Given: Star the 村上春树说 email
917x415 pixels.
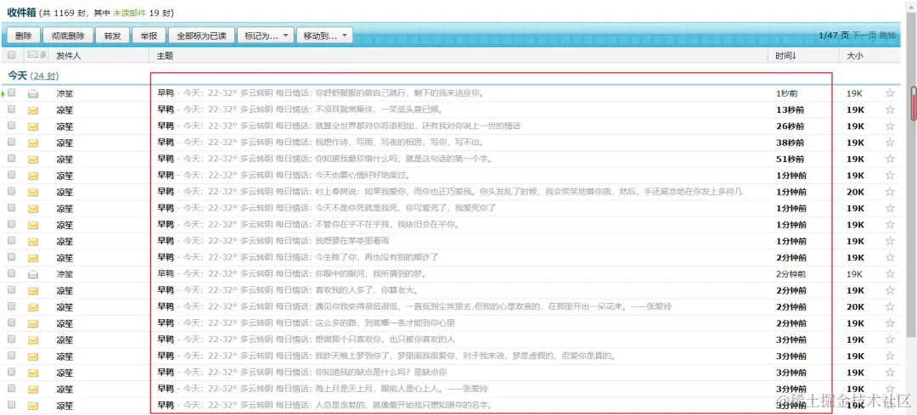Looking at the screenshot, I should [890, 191].
